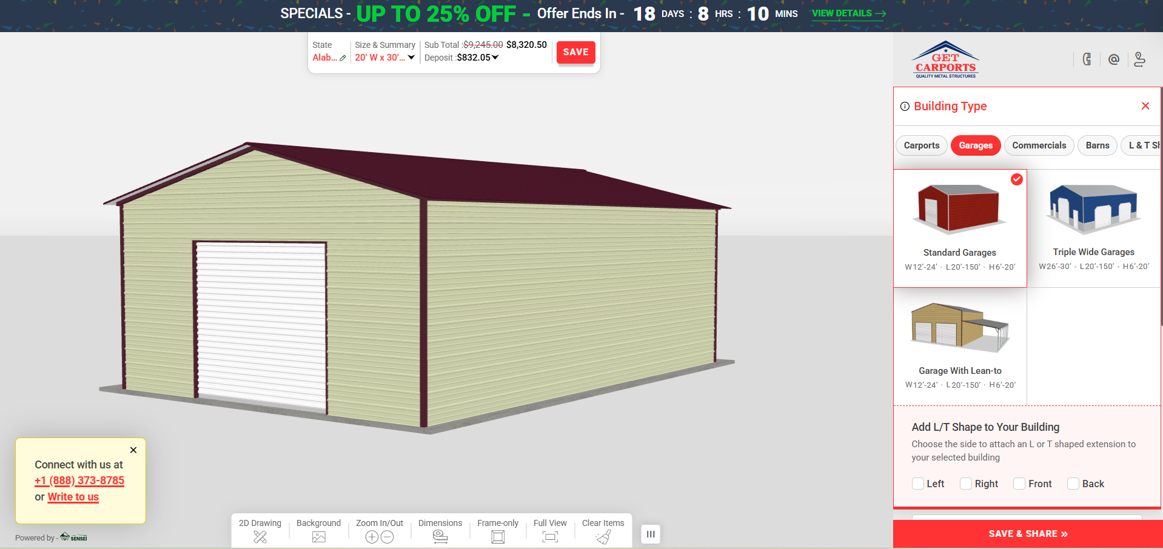Enable the Right side extension
This screenshot has width=1163, height=549.
966,484
